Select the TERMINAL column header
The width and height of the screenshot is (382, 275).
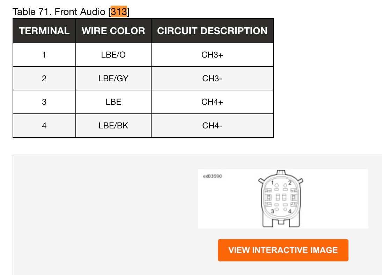44,31
